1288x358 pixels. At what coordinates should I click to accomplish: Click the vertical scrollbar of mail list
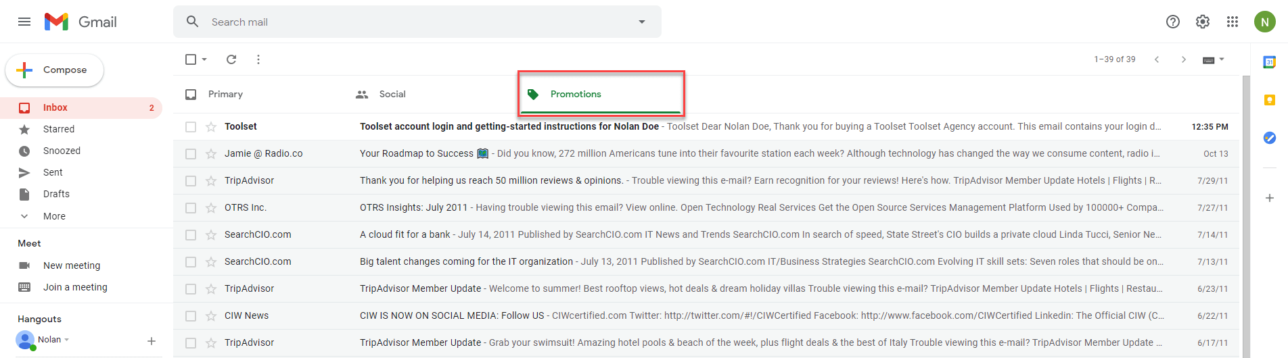(1246, 216)
